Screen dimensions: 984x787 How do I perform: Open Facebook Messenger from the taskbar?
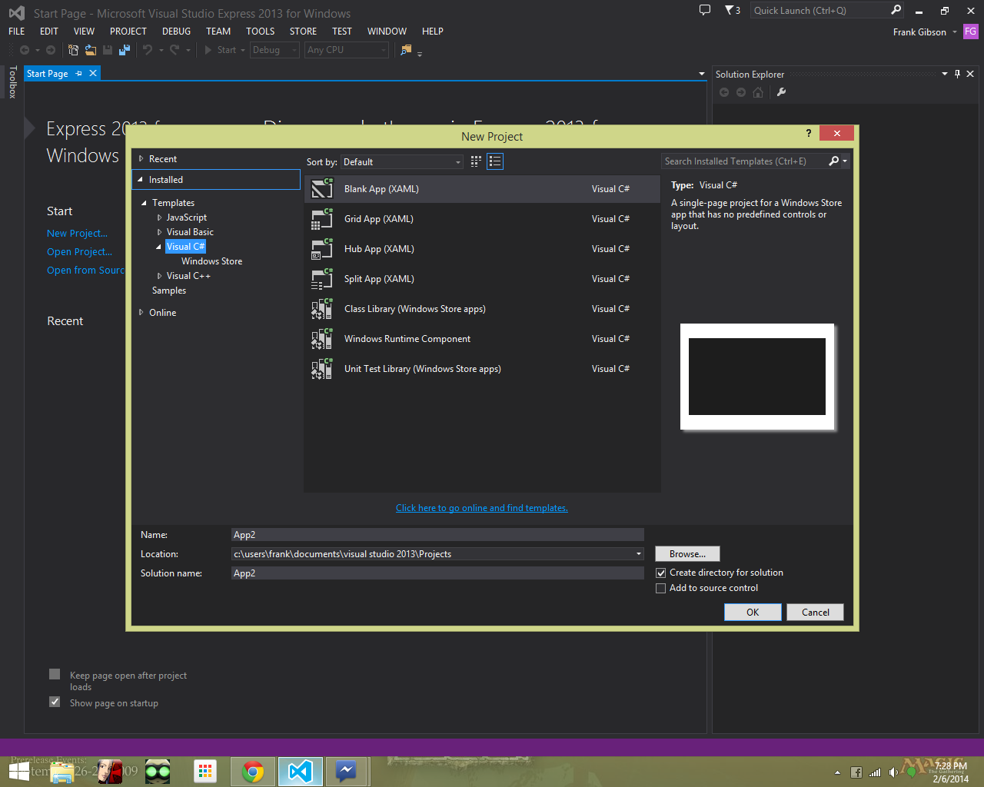[347, 772]
